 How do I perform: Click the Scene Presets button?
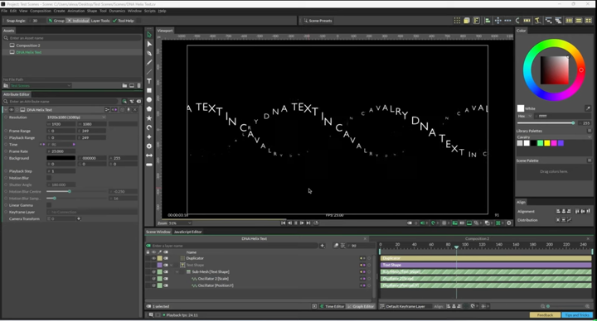318,21
